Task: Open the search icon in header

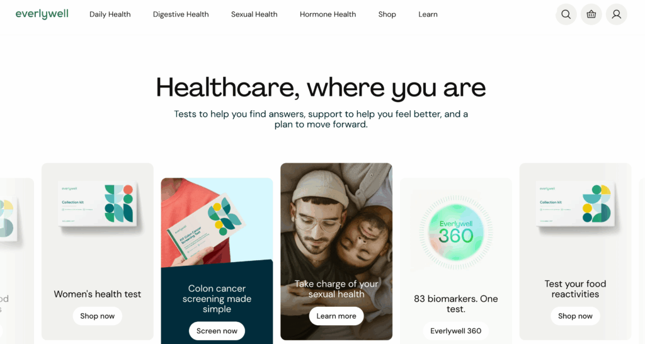Action: point(566,14)
